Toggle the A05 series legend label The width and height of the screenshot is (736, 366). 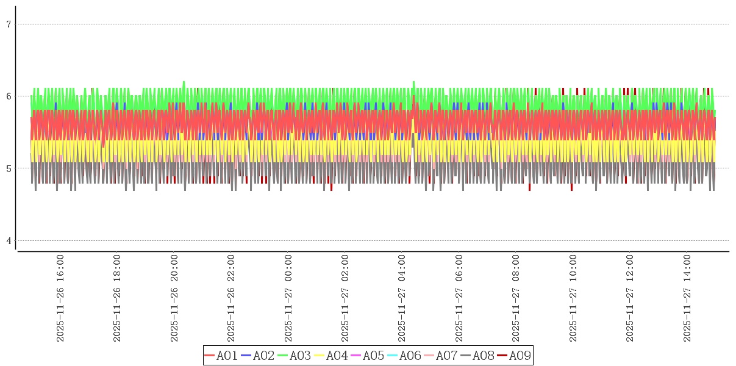point(373,356)
